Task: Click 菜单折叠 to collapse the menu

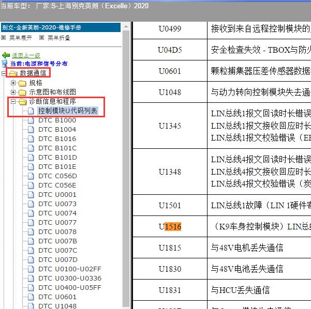Action: (59, 38)
